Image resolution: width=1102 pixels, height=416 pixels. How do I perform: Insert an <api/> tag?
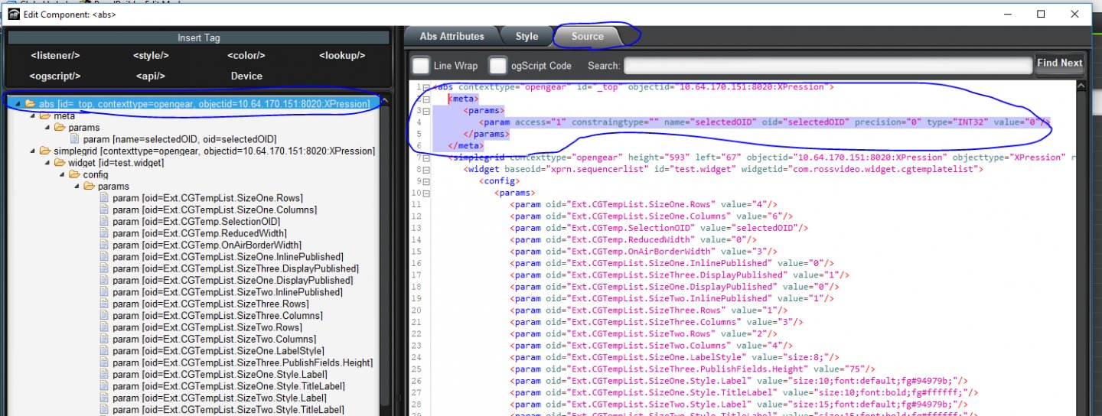coord(151,76)
